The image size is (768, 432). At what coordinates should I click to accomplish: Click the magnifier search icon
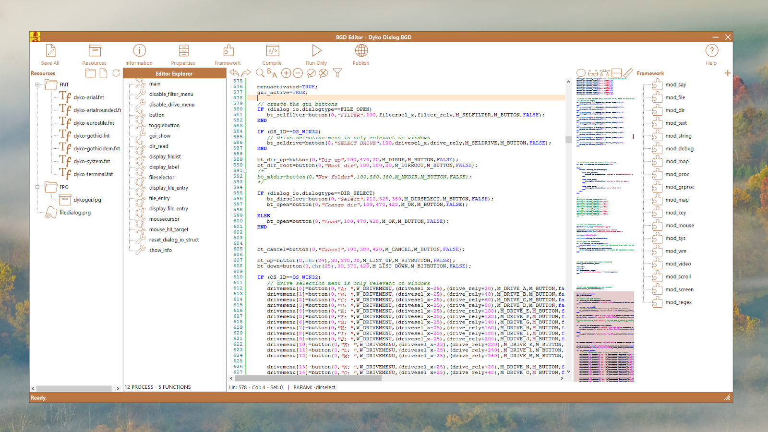(260, 73)
